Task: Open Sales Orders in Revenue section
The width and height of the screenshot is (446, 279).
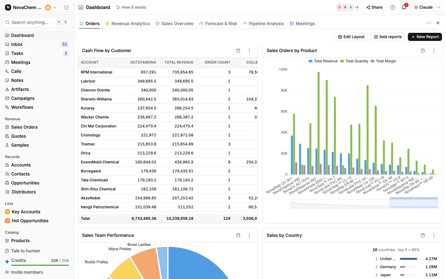Action: coord(37,127)
